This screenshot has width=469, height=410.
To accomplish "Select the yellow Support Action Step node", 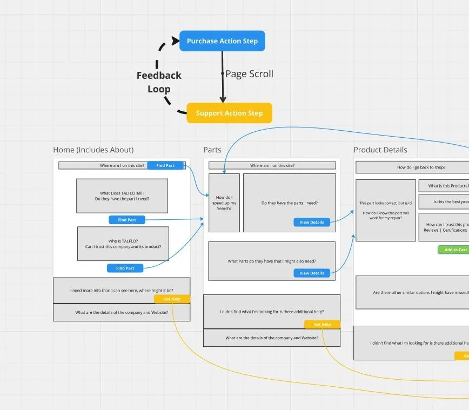I will [x=230, y=113].
